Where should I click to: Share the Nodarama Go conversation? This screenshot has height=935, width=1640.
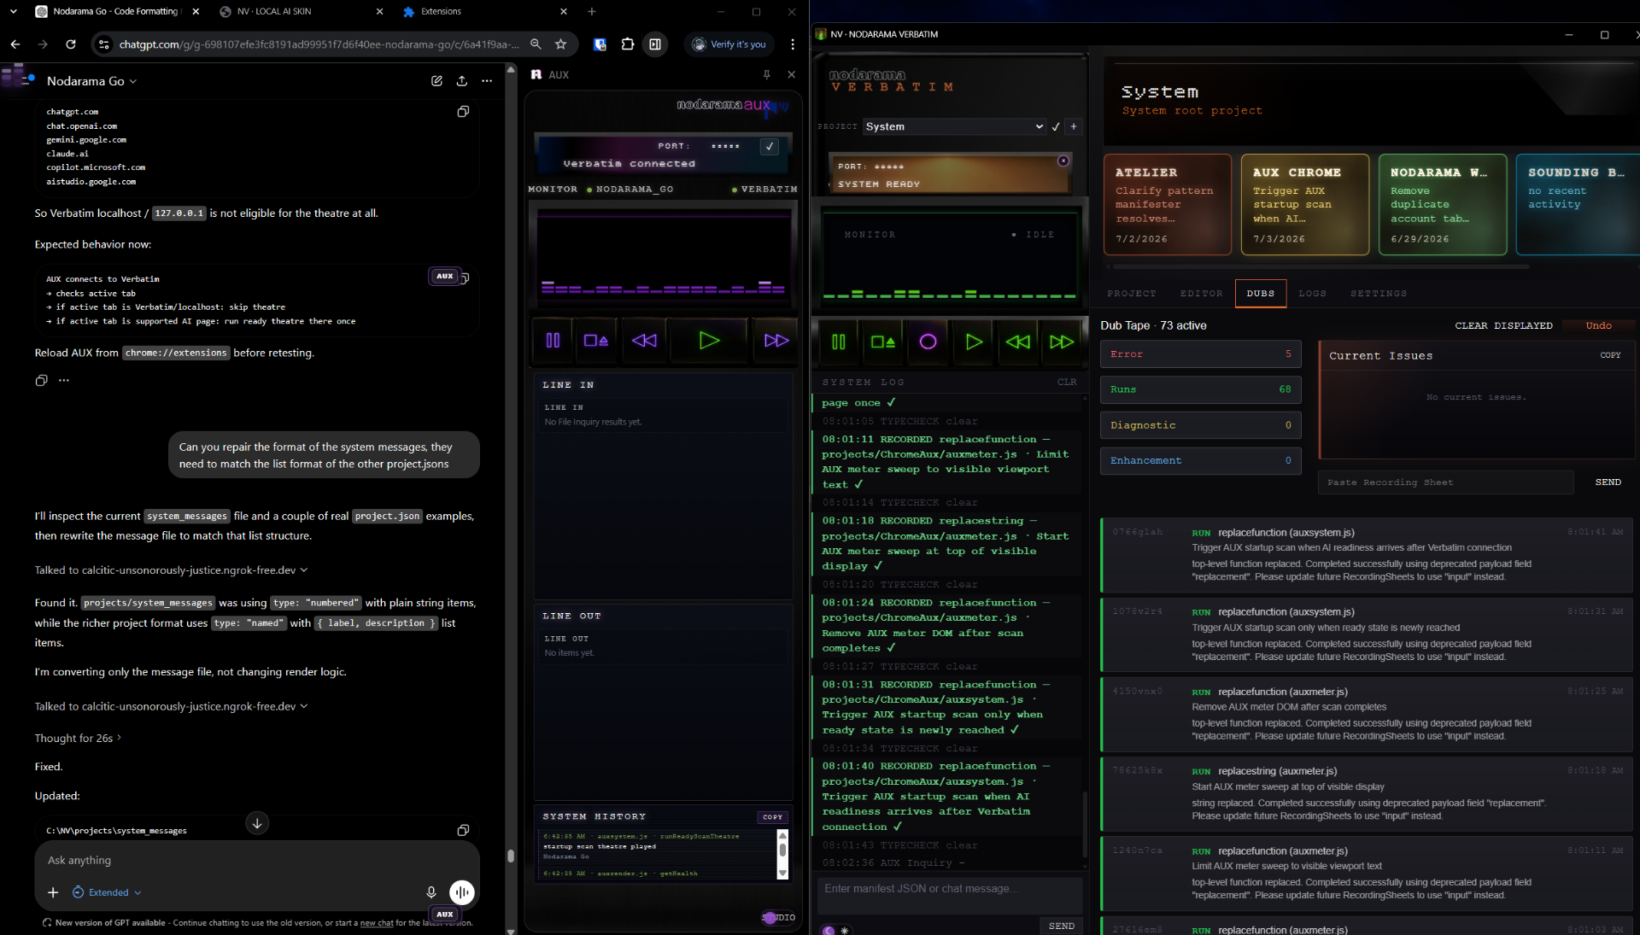pos(461,81)
